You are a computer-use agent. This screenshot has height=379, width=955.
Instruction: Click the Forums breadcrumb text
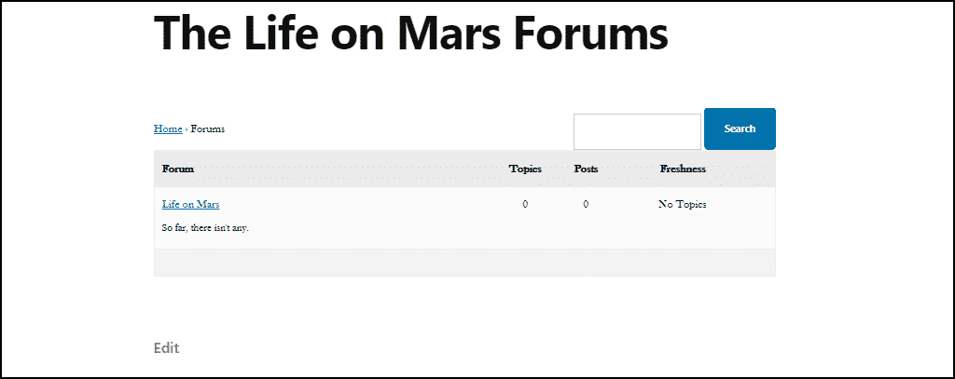tap(208, 129)
